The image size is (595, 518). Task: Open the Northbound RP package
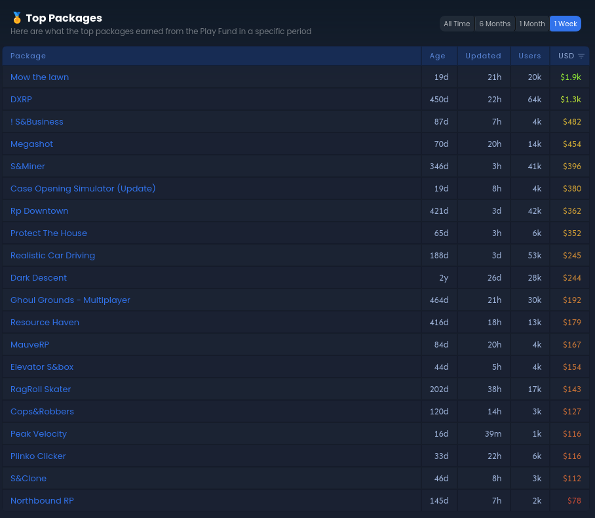[x=42, y=500]
